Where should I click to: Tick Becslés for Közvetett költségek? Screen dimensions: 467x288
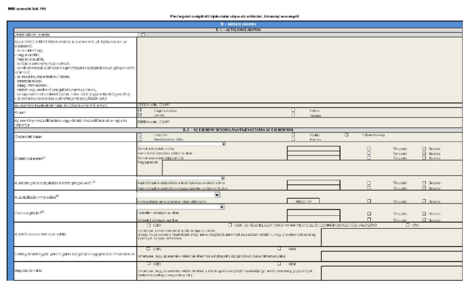coord(424,220)
